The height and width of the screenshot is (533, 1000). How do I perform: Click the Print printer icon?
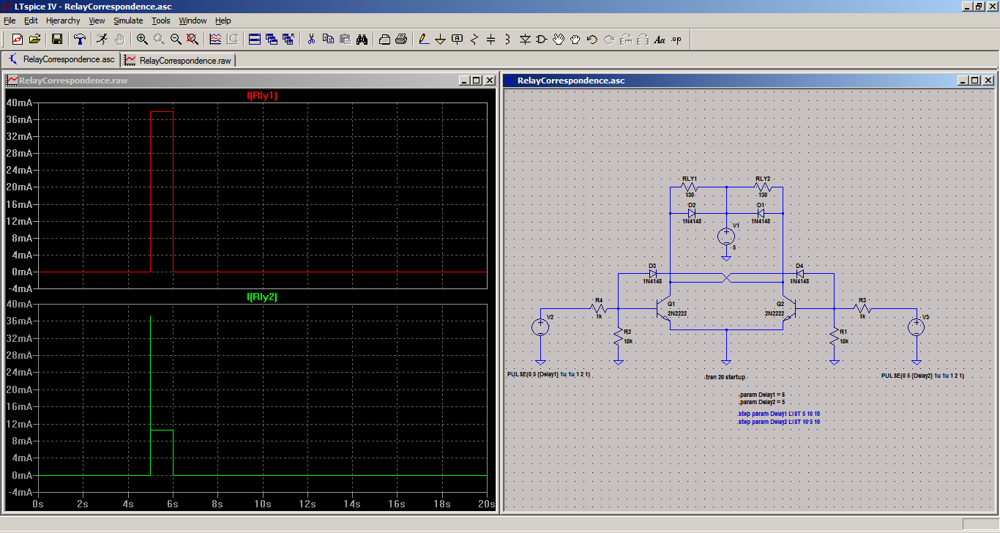coord(401,39)
